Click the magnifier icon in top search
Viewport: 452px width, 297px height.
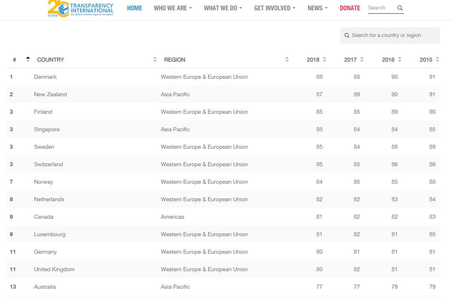400,8
